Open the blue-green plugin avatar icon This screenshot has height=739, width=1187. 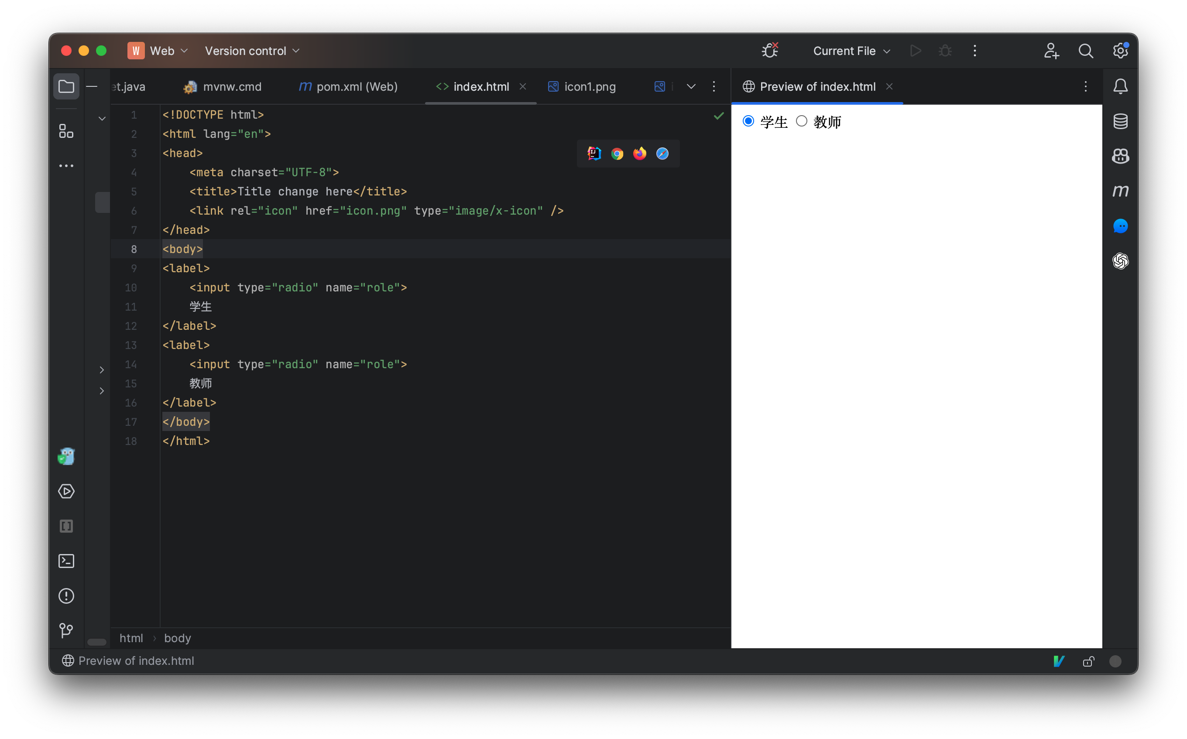click(66, 456)
